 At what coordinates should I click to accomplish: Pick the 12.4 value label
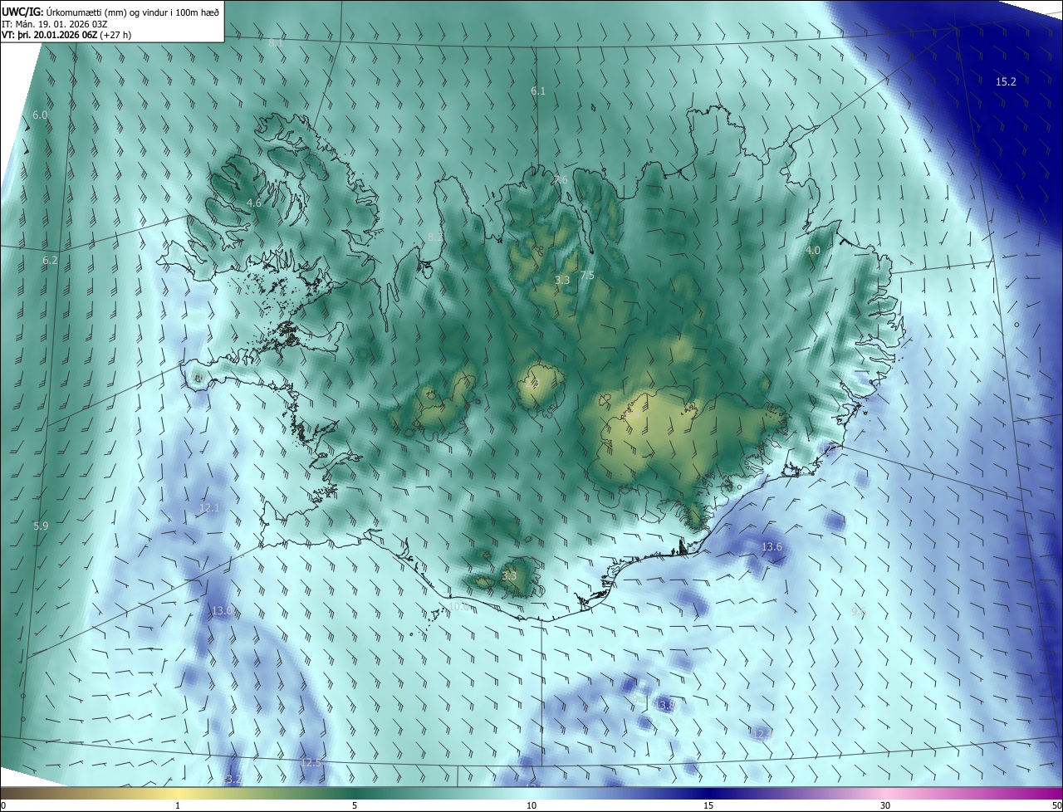pos(761,734)
